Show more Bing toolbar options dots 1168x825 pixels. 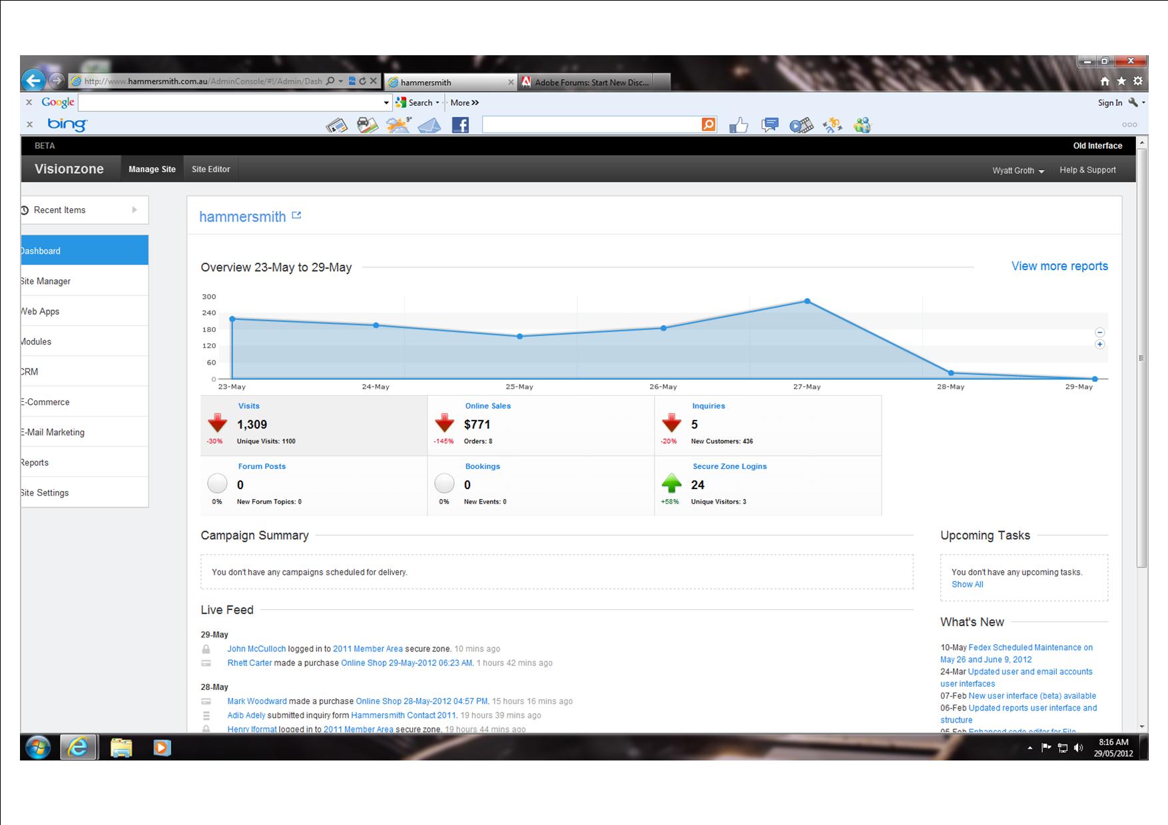point(1129,124)
